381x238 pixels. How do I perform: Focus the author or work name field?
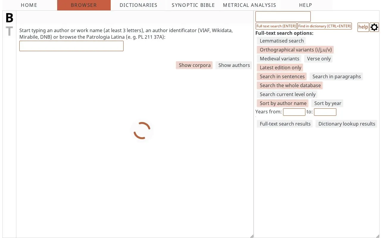[71, 46]
